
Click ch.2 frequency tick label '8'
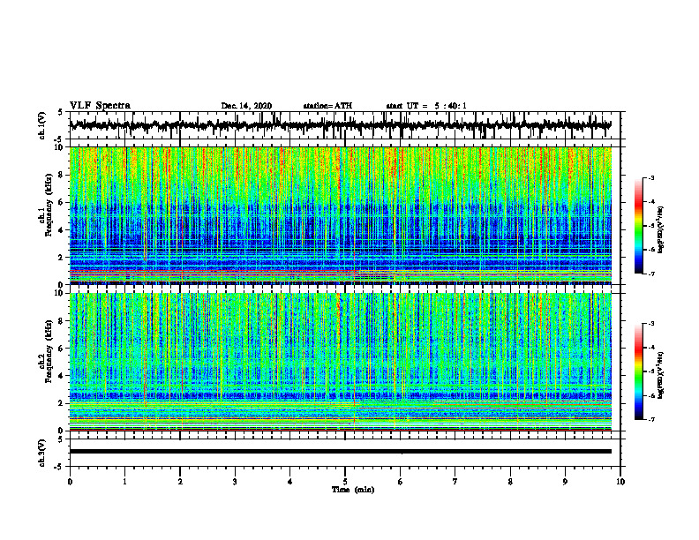tap(62, 321)
